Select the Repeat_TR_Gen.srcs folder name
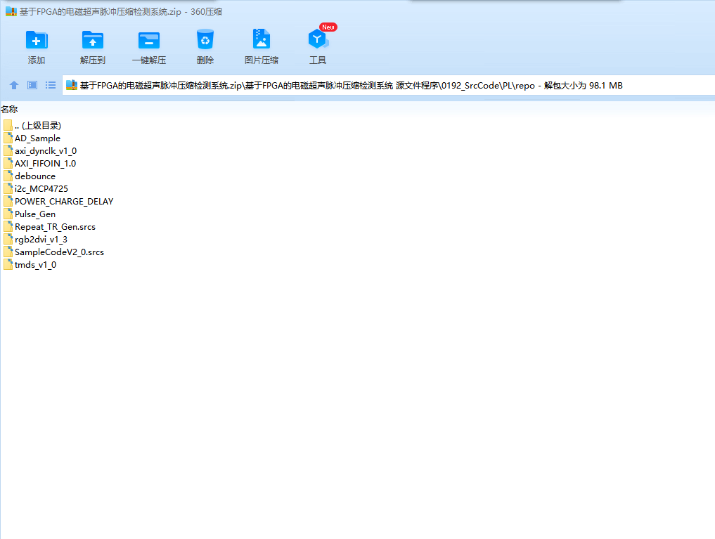Screen dimensions: 715x539 (x=55, y=226)
